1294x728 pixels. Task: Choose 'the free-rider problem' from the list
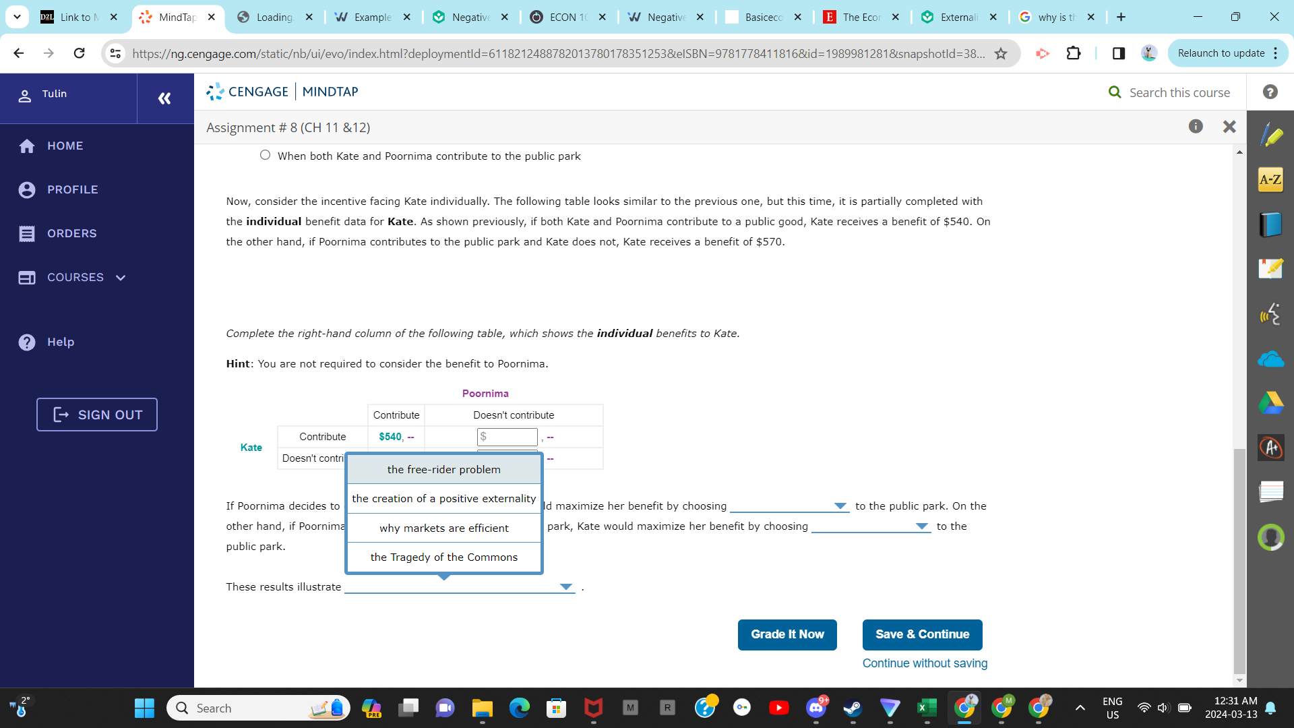[443, 469]
